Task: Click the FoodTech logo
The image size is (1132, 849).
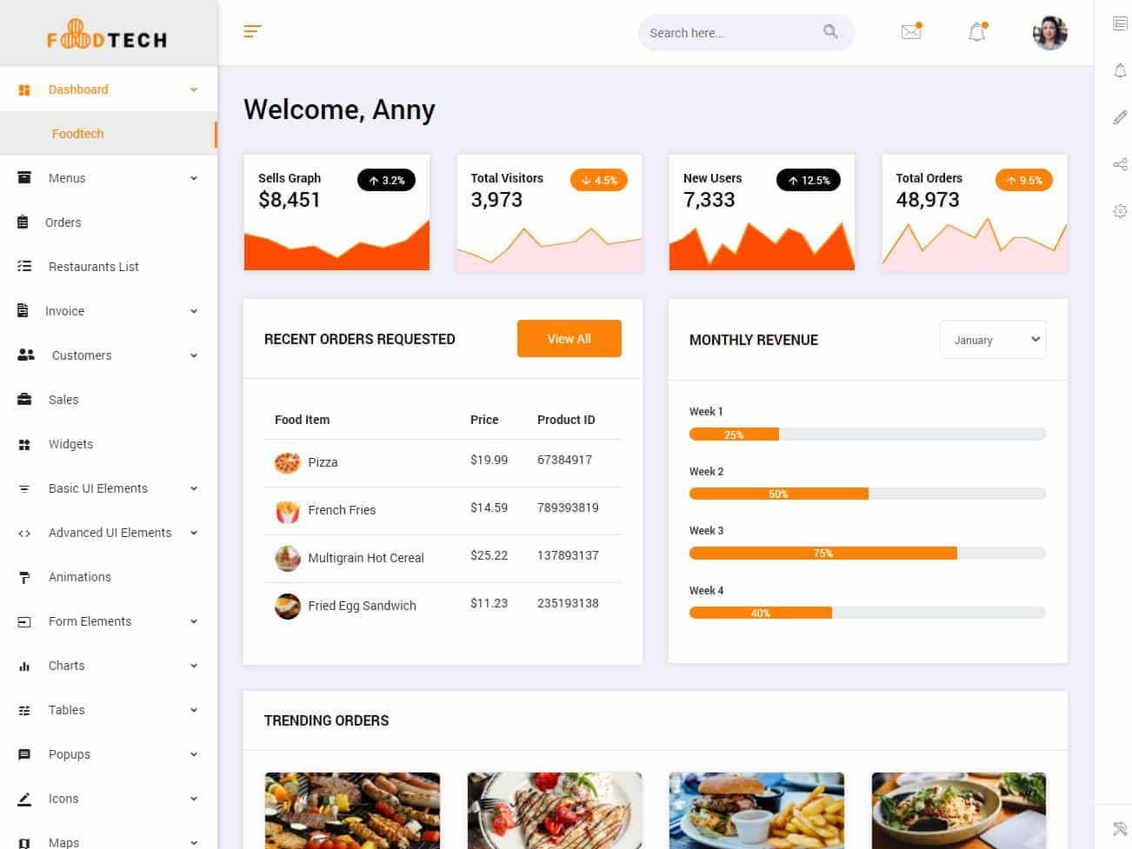Action: (107, 34)
